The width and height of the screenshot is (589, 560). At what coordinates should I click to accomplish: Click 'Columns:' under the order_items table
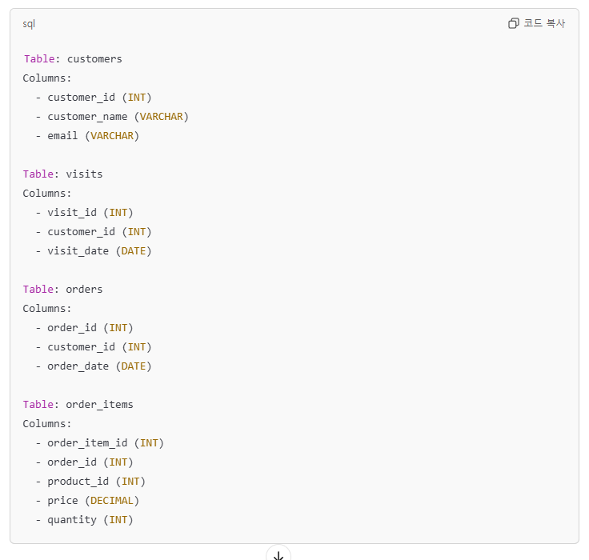(47, 424)
